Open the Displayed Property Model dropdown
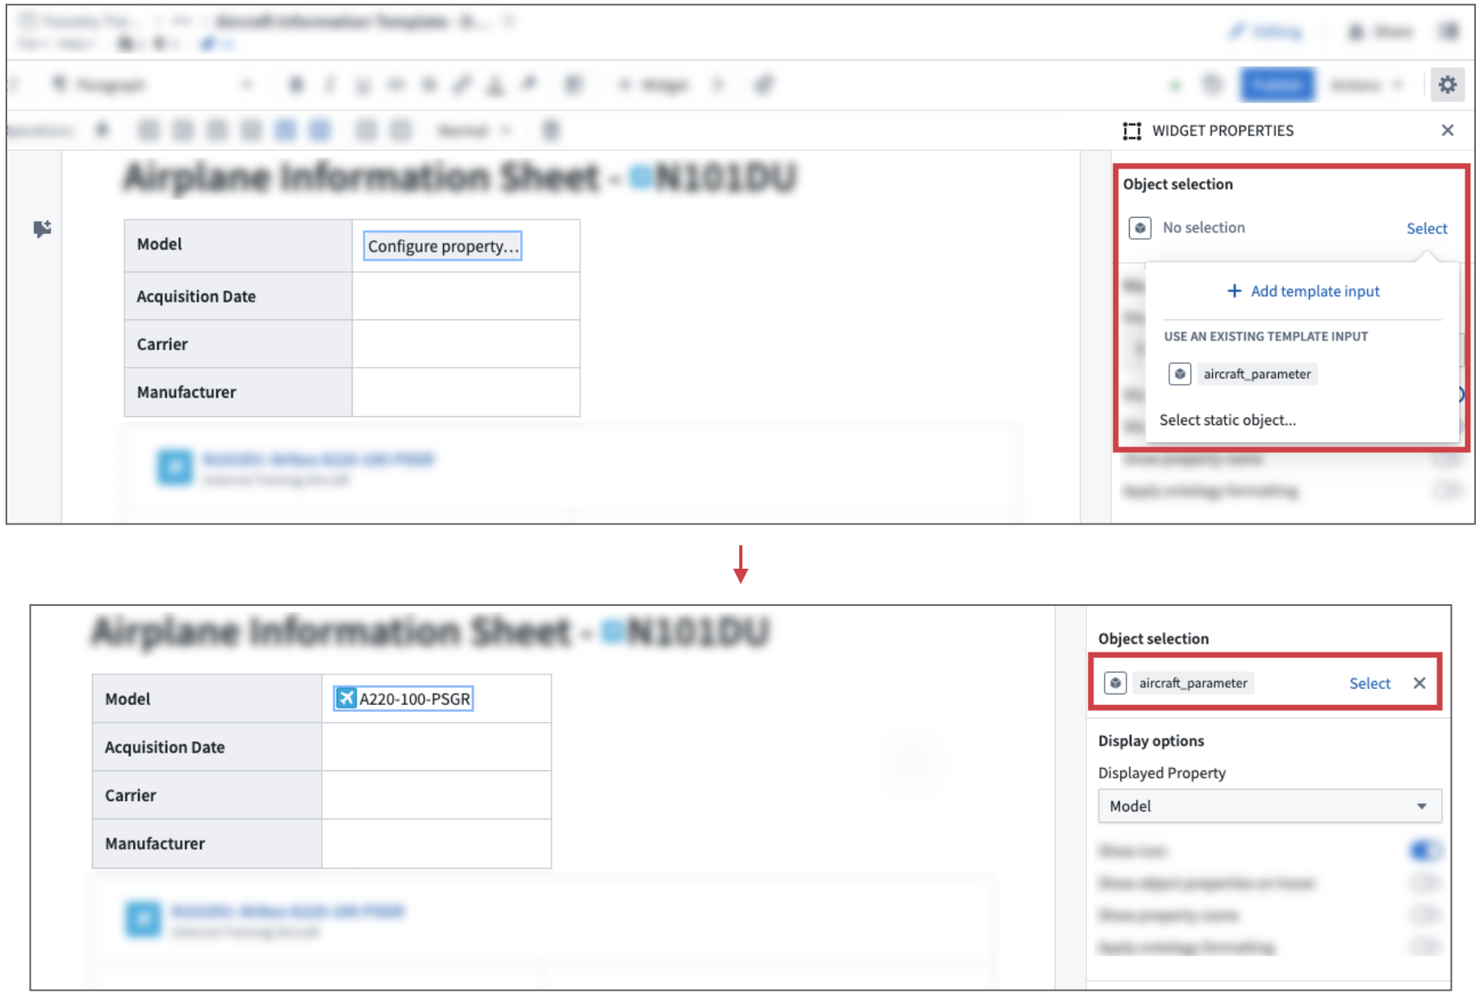This screenshot has width=1480, height=997. pos(1269,806)
